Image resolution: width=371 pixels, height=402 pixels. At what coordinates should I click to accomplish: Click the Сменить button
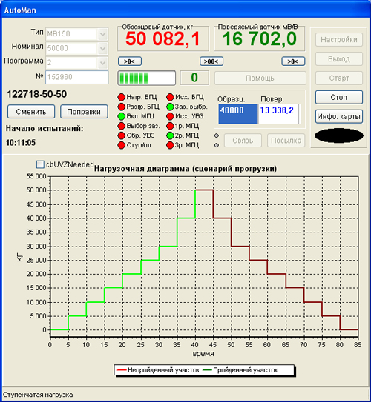coord(31,112)
